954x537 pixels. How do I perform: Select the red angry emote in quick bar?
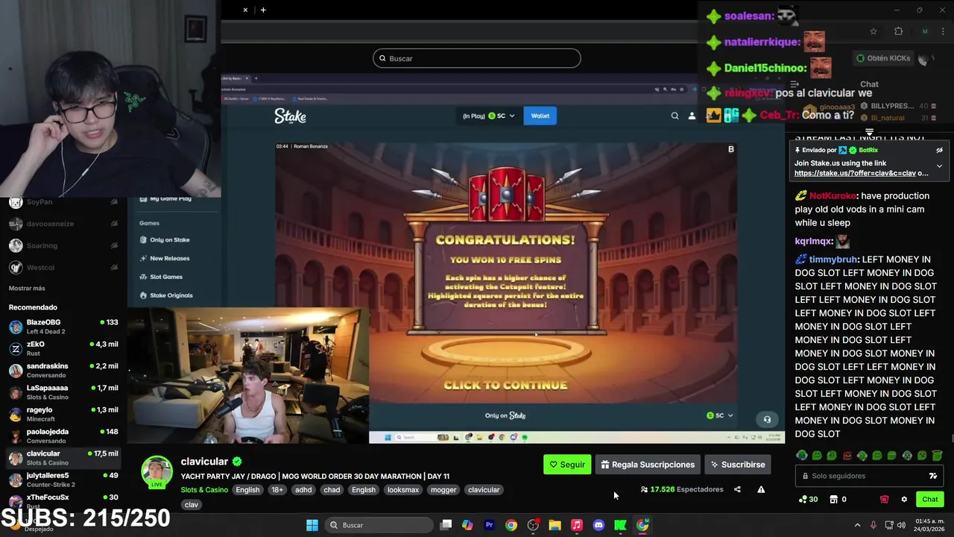click(847, 455)
